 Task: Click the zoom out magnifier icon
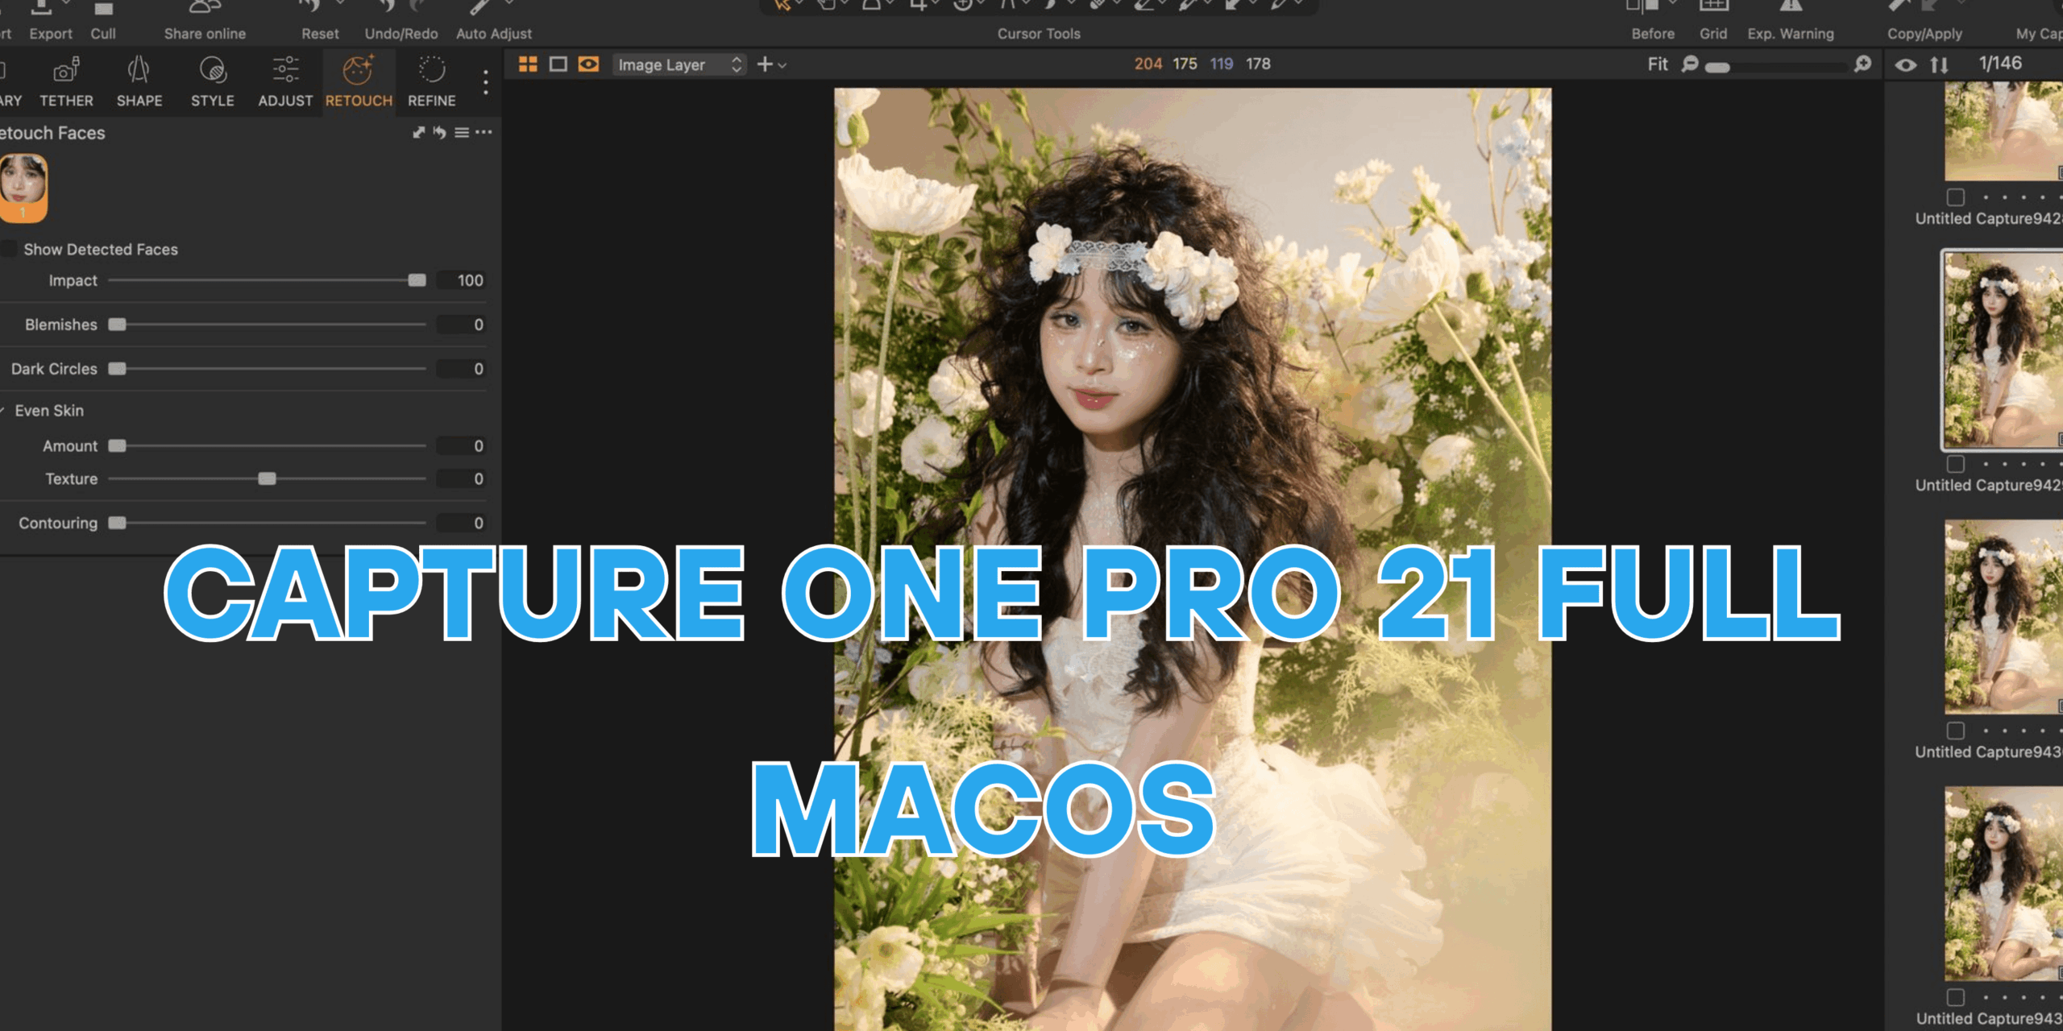tap(1690, 64)
